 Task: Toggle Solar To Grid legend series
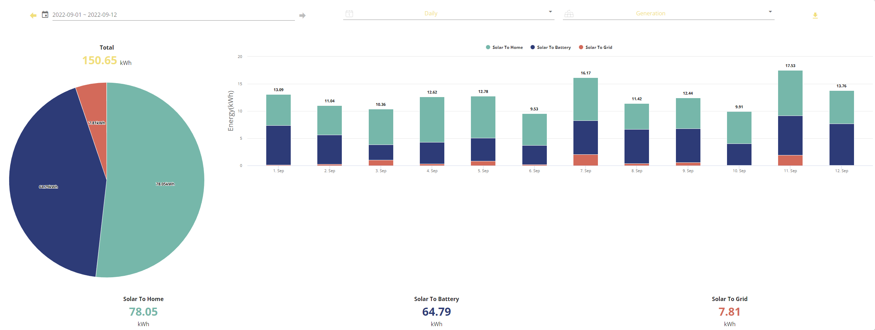tap(595, 47)
